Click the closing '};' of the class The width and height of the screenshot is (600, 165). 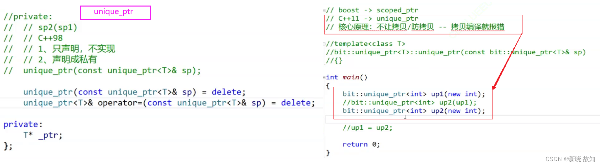(x=8, y=146)
